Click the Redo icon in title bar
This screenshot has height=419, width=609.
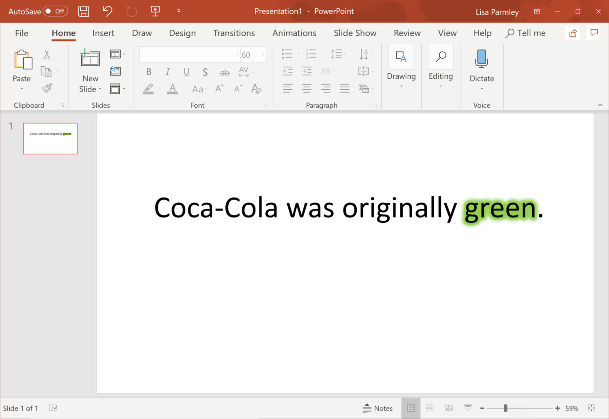pos(132,11)
